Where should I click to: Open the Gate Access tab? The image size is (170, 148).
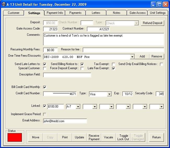[x=137, y=13]
